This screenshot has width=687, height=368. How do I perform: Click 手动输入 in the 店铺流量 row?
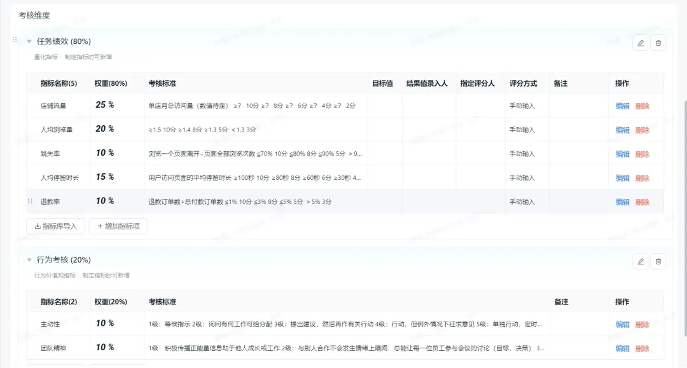(522, 106)
